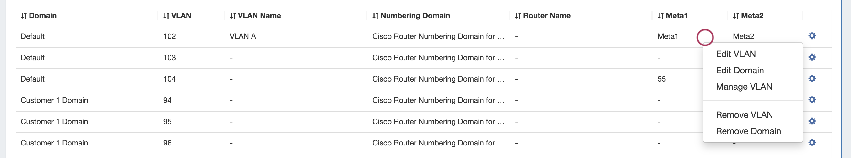Choose Edit VLAN from context menu
The image size is (851, 158).
(x=735, y=54)
